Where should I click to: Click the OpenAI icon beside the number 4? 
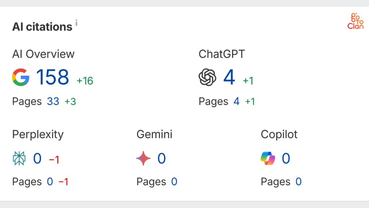[x=208, y=77]
